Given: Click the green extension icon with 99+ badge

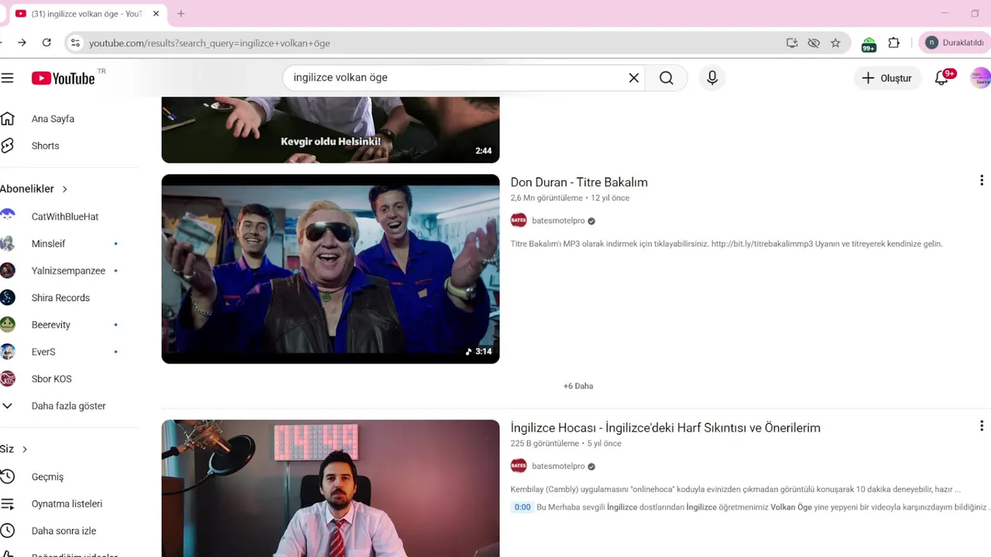Looking at the screenshot, I should [x=869, y=44].
